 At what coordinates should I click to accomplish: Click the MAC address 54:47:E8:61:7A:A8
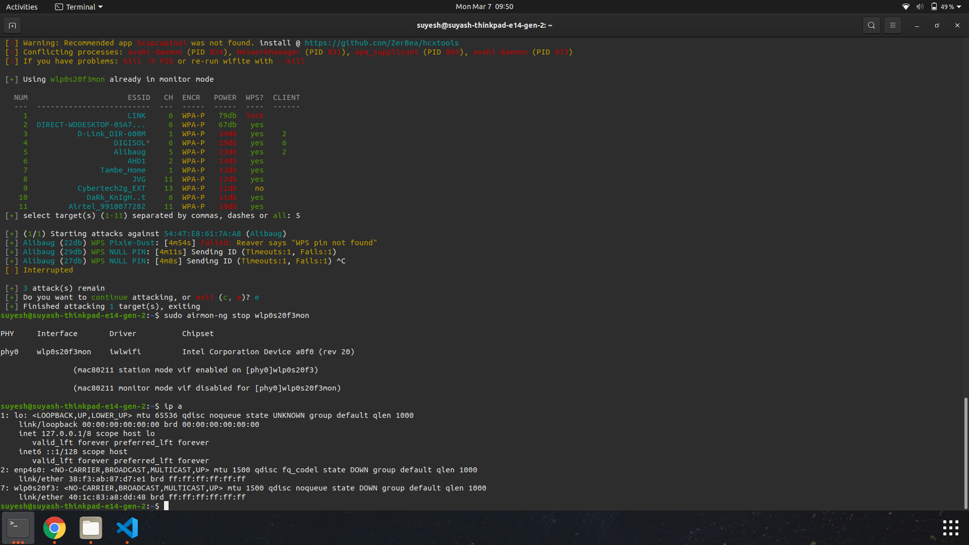[202, 234]
